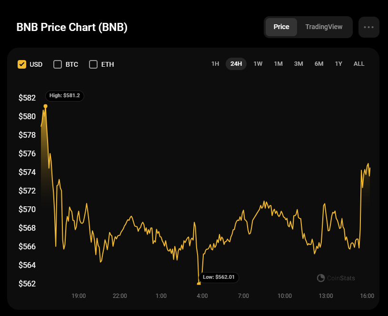Select the Price chart tab
The width and height of the screenshot is (388, 316).
(x=281, y=27)
